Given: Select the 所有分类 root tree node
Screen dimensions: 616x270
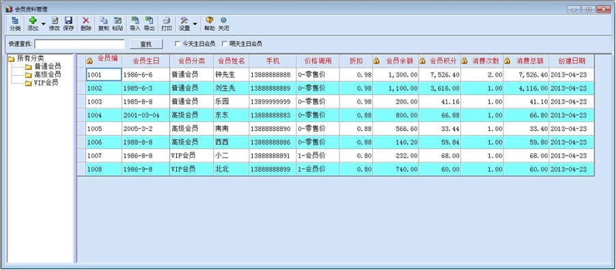Looking at the screenshot, I should 31,59.
